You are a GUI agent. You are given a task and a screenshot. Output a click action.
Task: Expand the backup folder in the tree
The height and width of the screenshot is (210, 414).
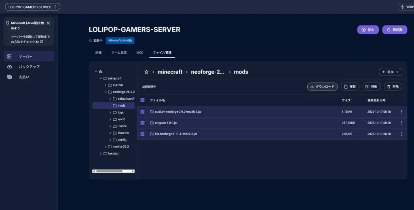[x=101, y=153]
